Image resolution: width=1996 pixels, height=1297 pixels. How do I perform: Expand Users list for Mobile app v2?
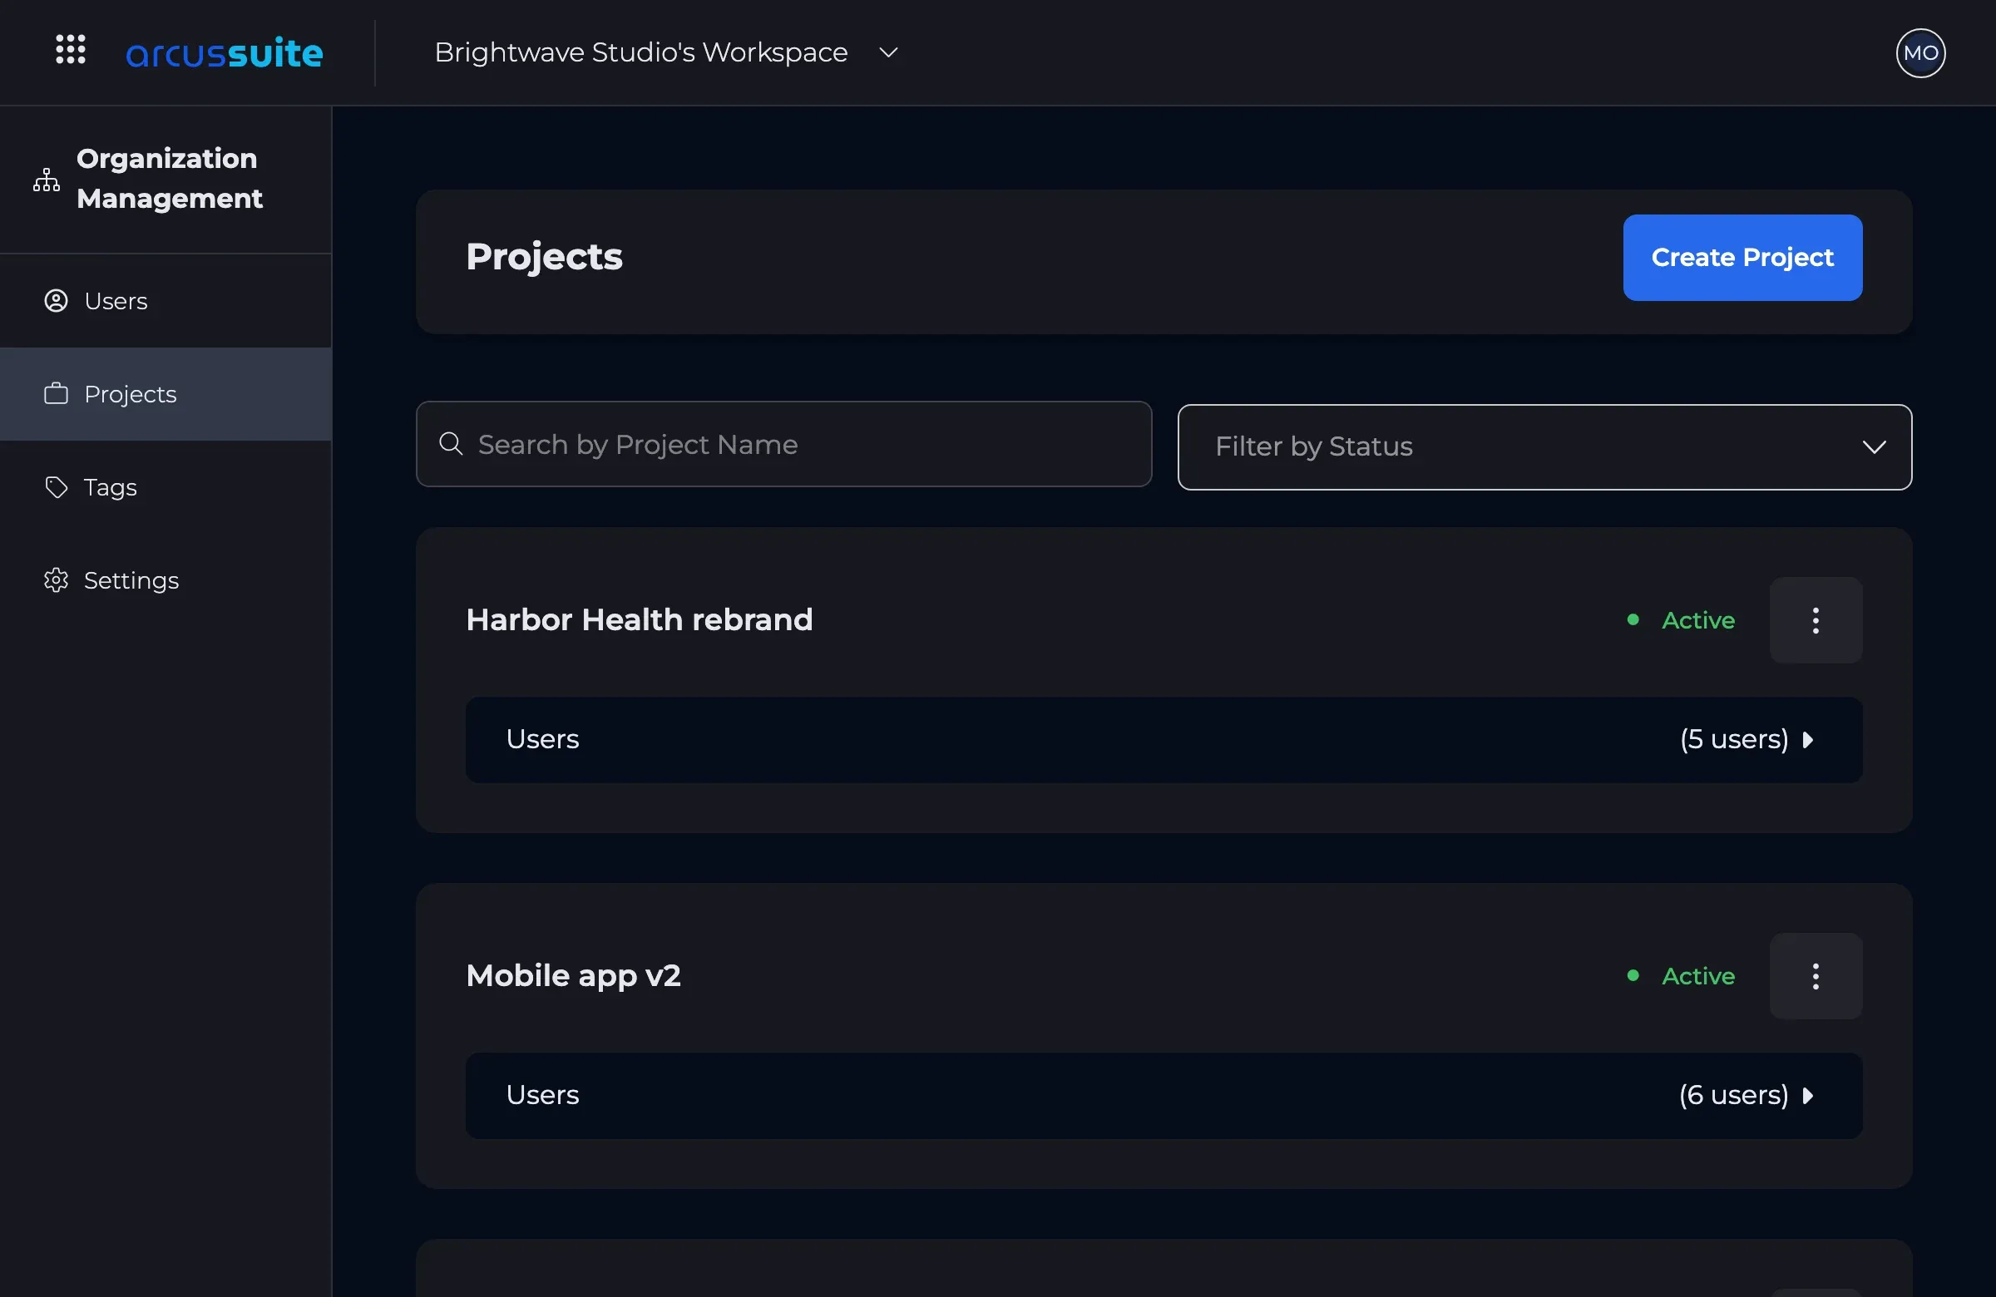tap(1164, 1095)
